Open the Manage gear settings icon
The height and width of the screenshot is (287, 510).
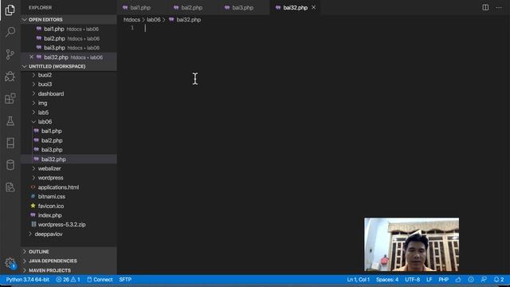pyautogui.click(x=10, y=262)
